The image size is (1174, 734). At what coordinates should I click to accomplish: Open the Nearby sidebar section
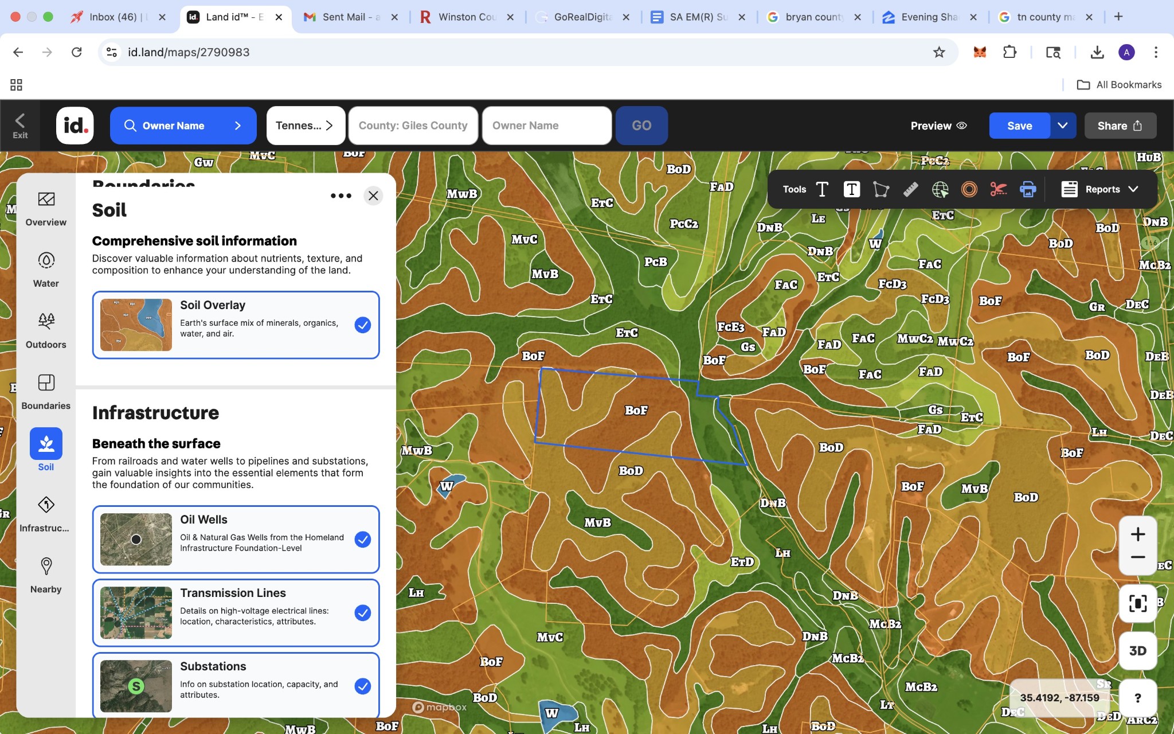tap(46, 575)
